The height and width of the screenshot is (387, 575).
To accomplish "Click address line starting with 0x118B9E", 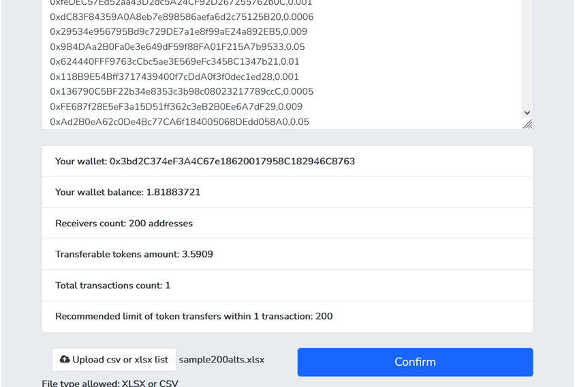I will (174, 77).
